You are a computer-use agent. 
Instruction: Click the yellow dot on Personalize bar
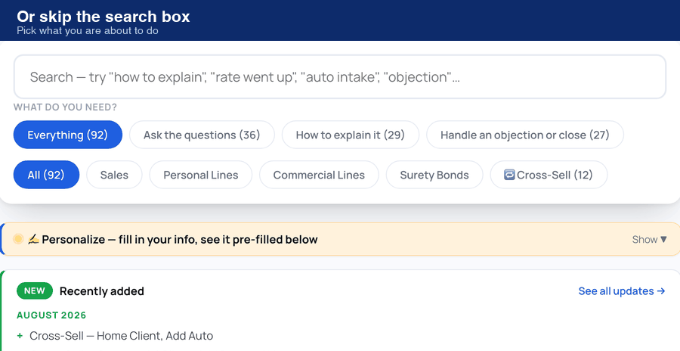point(18,239)
